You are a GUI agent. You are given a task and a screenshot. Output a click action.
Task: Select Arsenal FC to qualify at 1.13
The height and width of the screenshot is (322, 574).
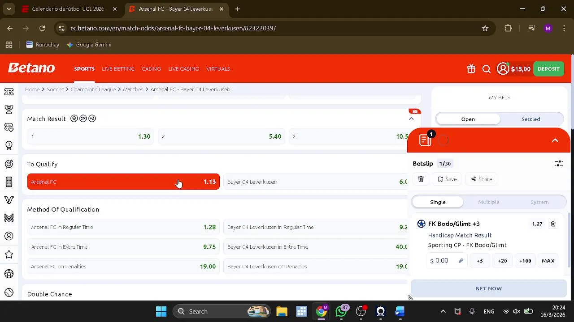[123, 182]
